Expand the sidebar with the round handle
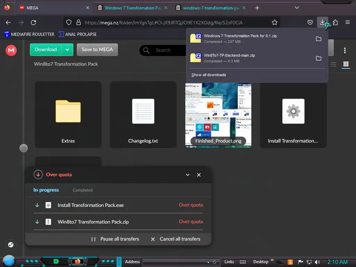 (x=24, y=148)
